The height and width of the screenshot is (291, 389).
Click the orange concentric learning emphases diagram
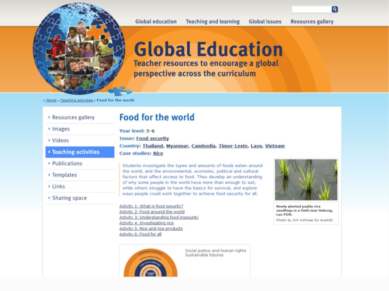pyautogui.click(x=151, y=263)
